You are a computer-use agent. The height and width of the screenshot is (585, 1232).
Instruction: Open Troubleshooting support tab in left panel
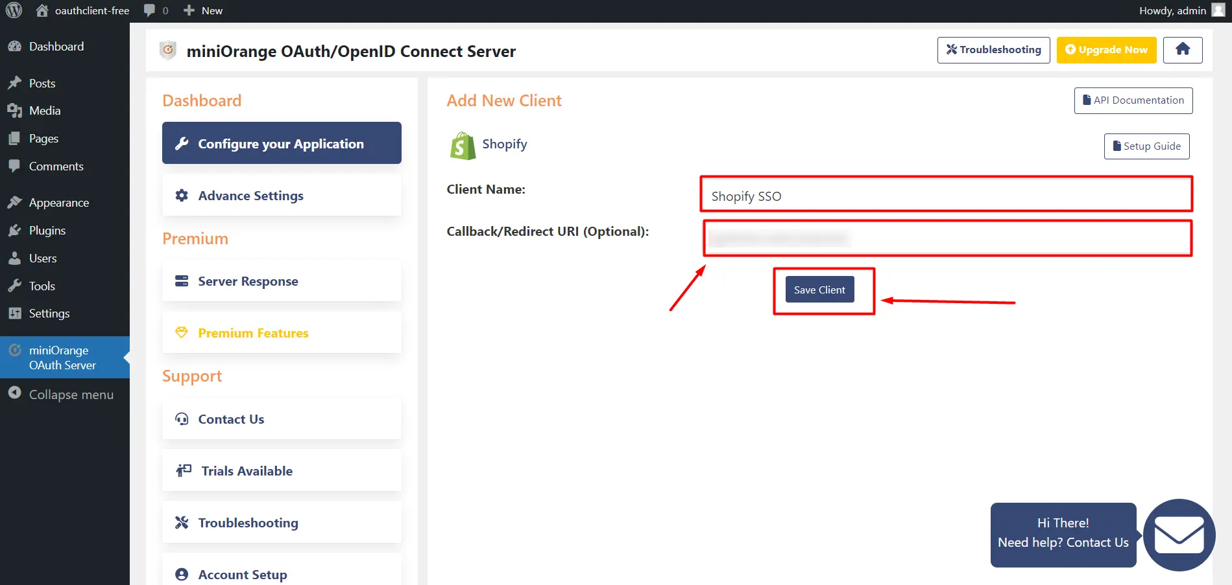(x=282, y=522)
